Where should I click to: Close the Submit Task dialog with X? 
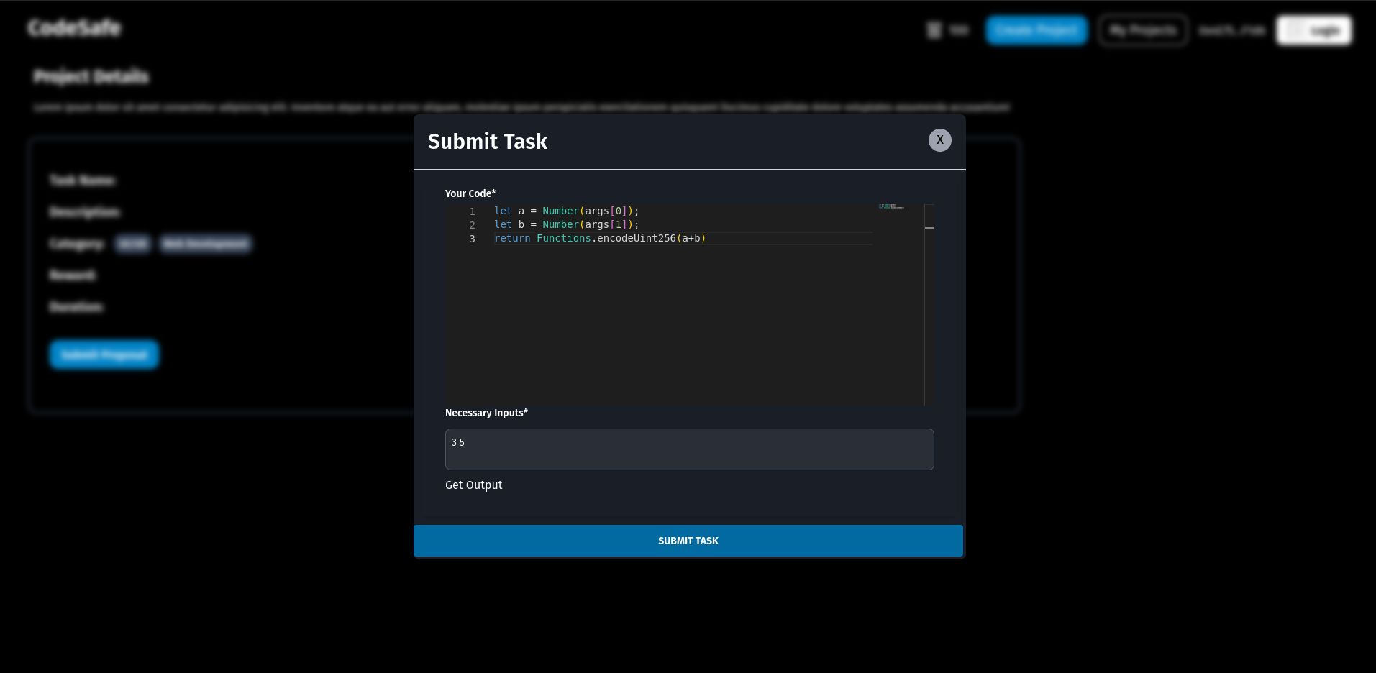coord(939,140)
